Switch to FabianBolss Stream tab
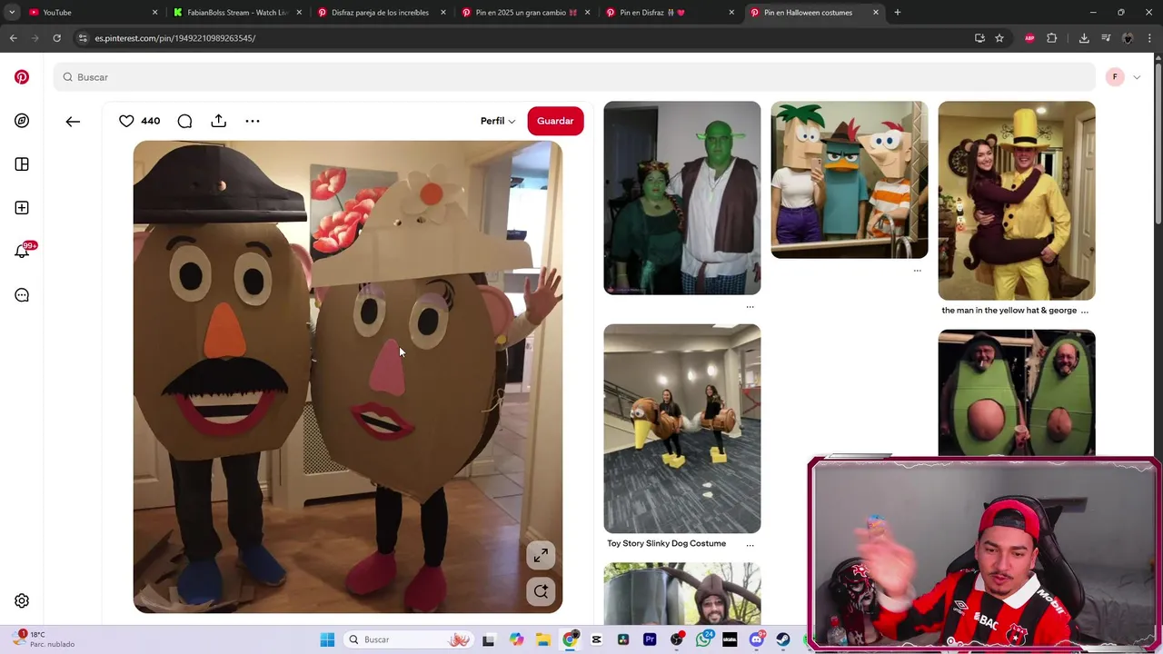1163x654 pixels. point(238,13)
